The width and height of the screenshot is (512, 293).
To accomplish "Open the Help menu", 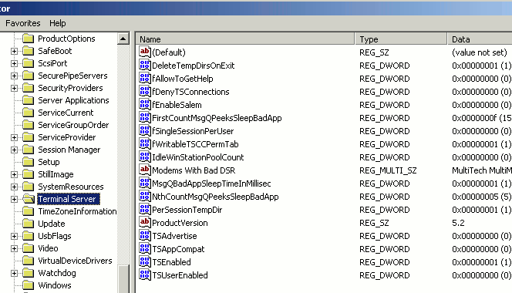I will click(58, 23).
